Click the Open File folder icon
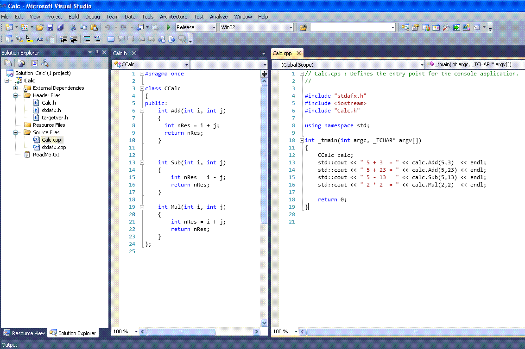 click(x=40, y=27)
